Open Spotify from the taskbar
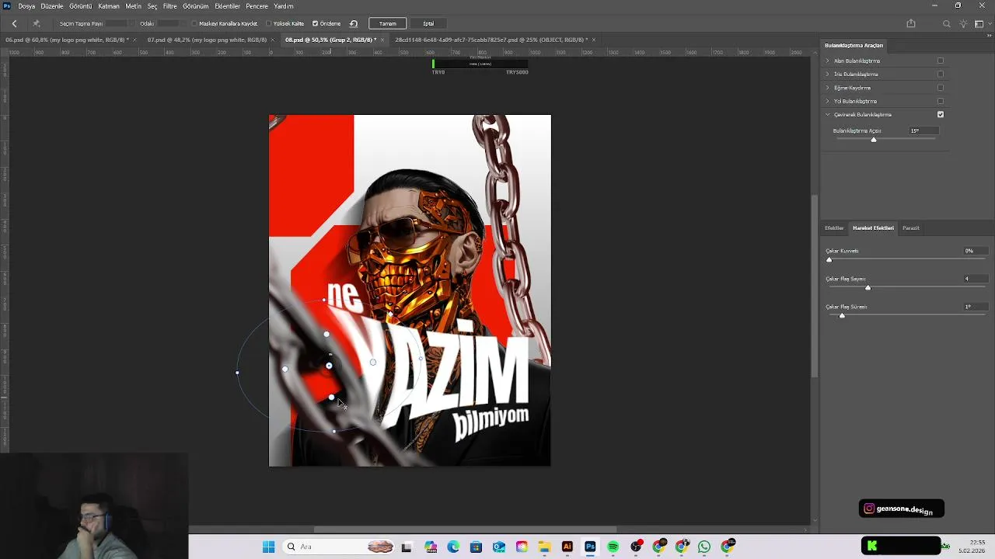This screenshot has width=995, height=559. coord(613,547)
